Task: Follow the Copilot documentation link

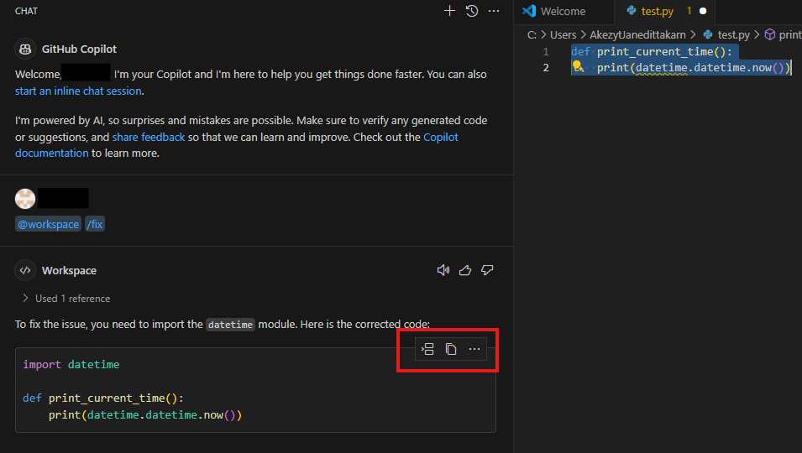Action: [x=236, y=145]
